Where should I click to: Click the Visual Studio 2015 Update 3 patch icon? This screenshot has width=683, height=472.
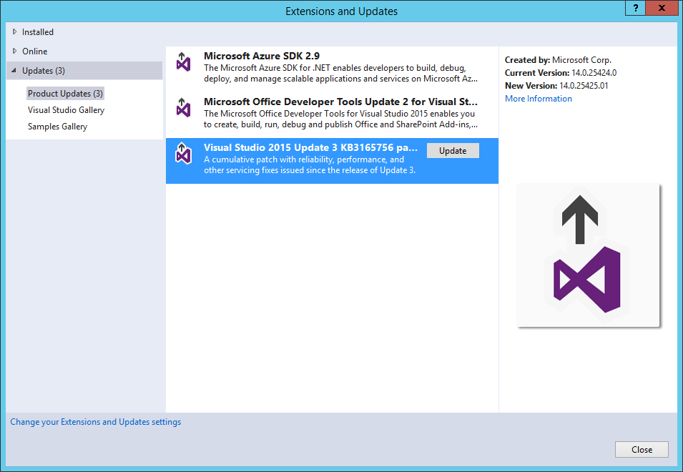183,153
